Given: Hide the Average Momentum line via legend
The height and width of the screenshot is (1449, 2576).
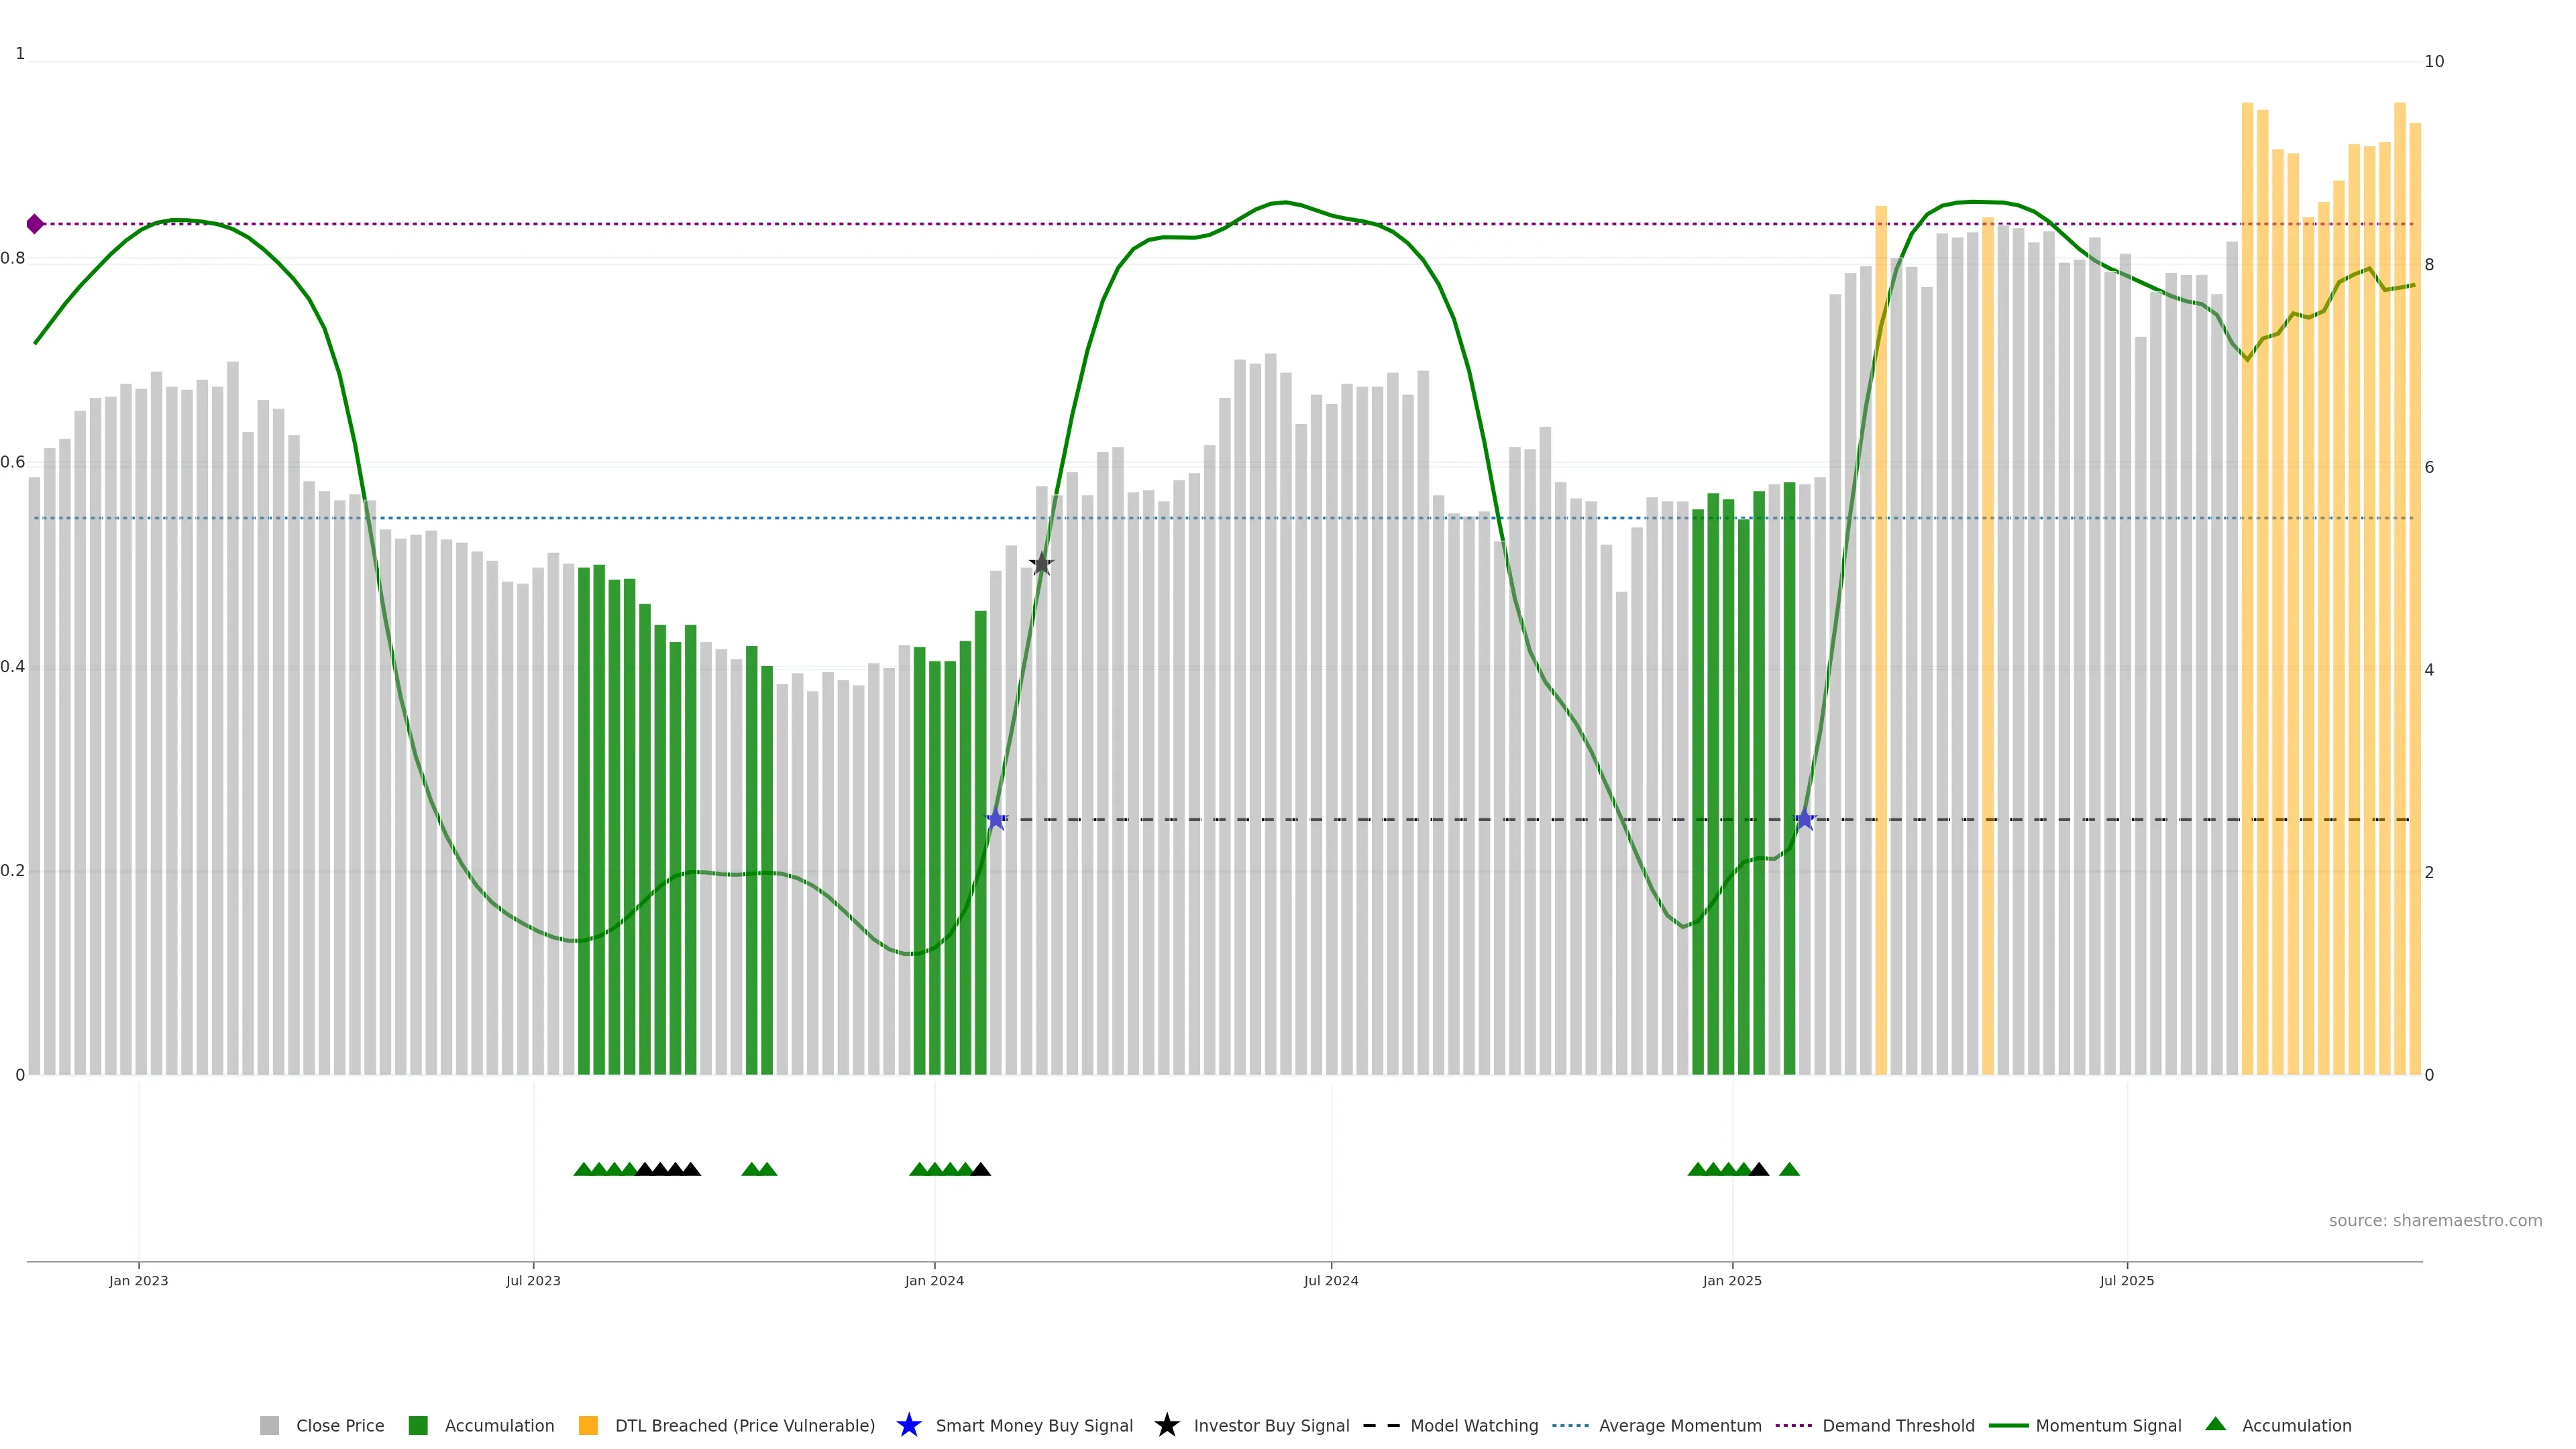Looking at the screenshot, I should 1679,1426.
